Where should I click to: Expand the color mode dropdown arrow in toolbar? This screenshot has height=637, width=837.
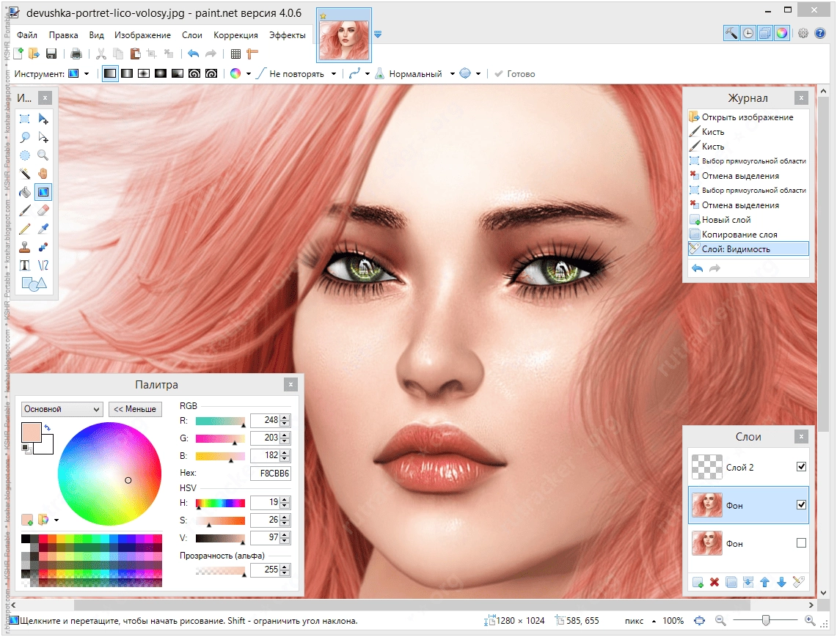(x=248, y=74)
